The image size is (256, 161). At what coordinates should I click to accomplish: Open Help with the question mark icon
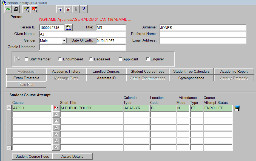pyautogui.click(x=84, y=9)
